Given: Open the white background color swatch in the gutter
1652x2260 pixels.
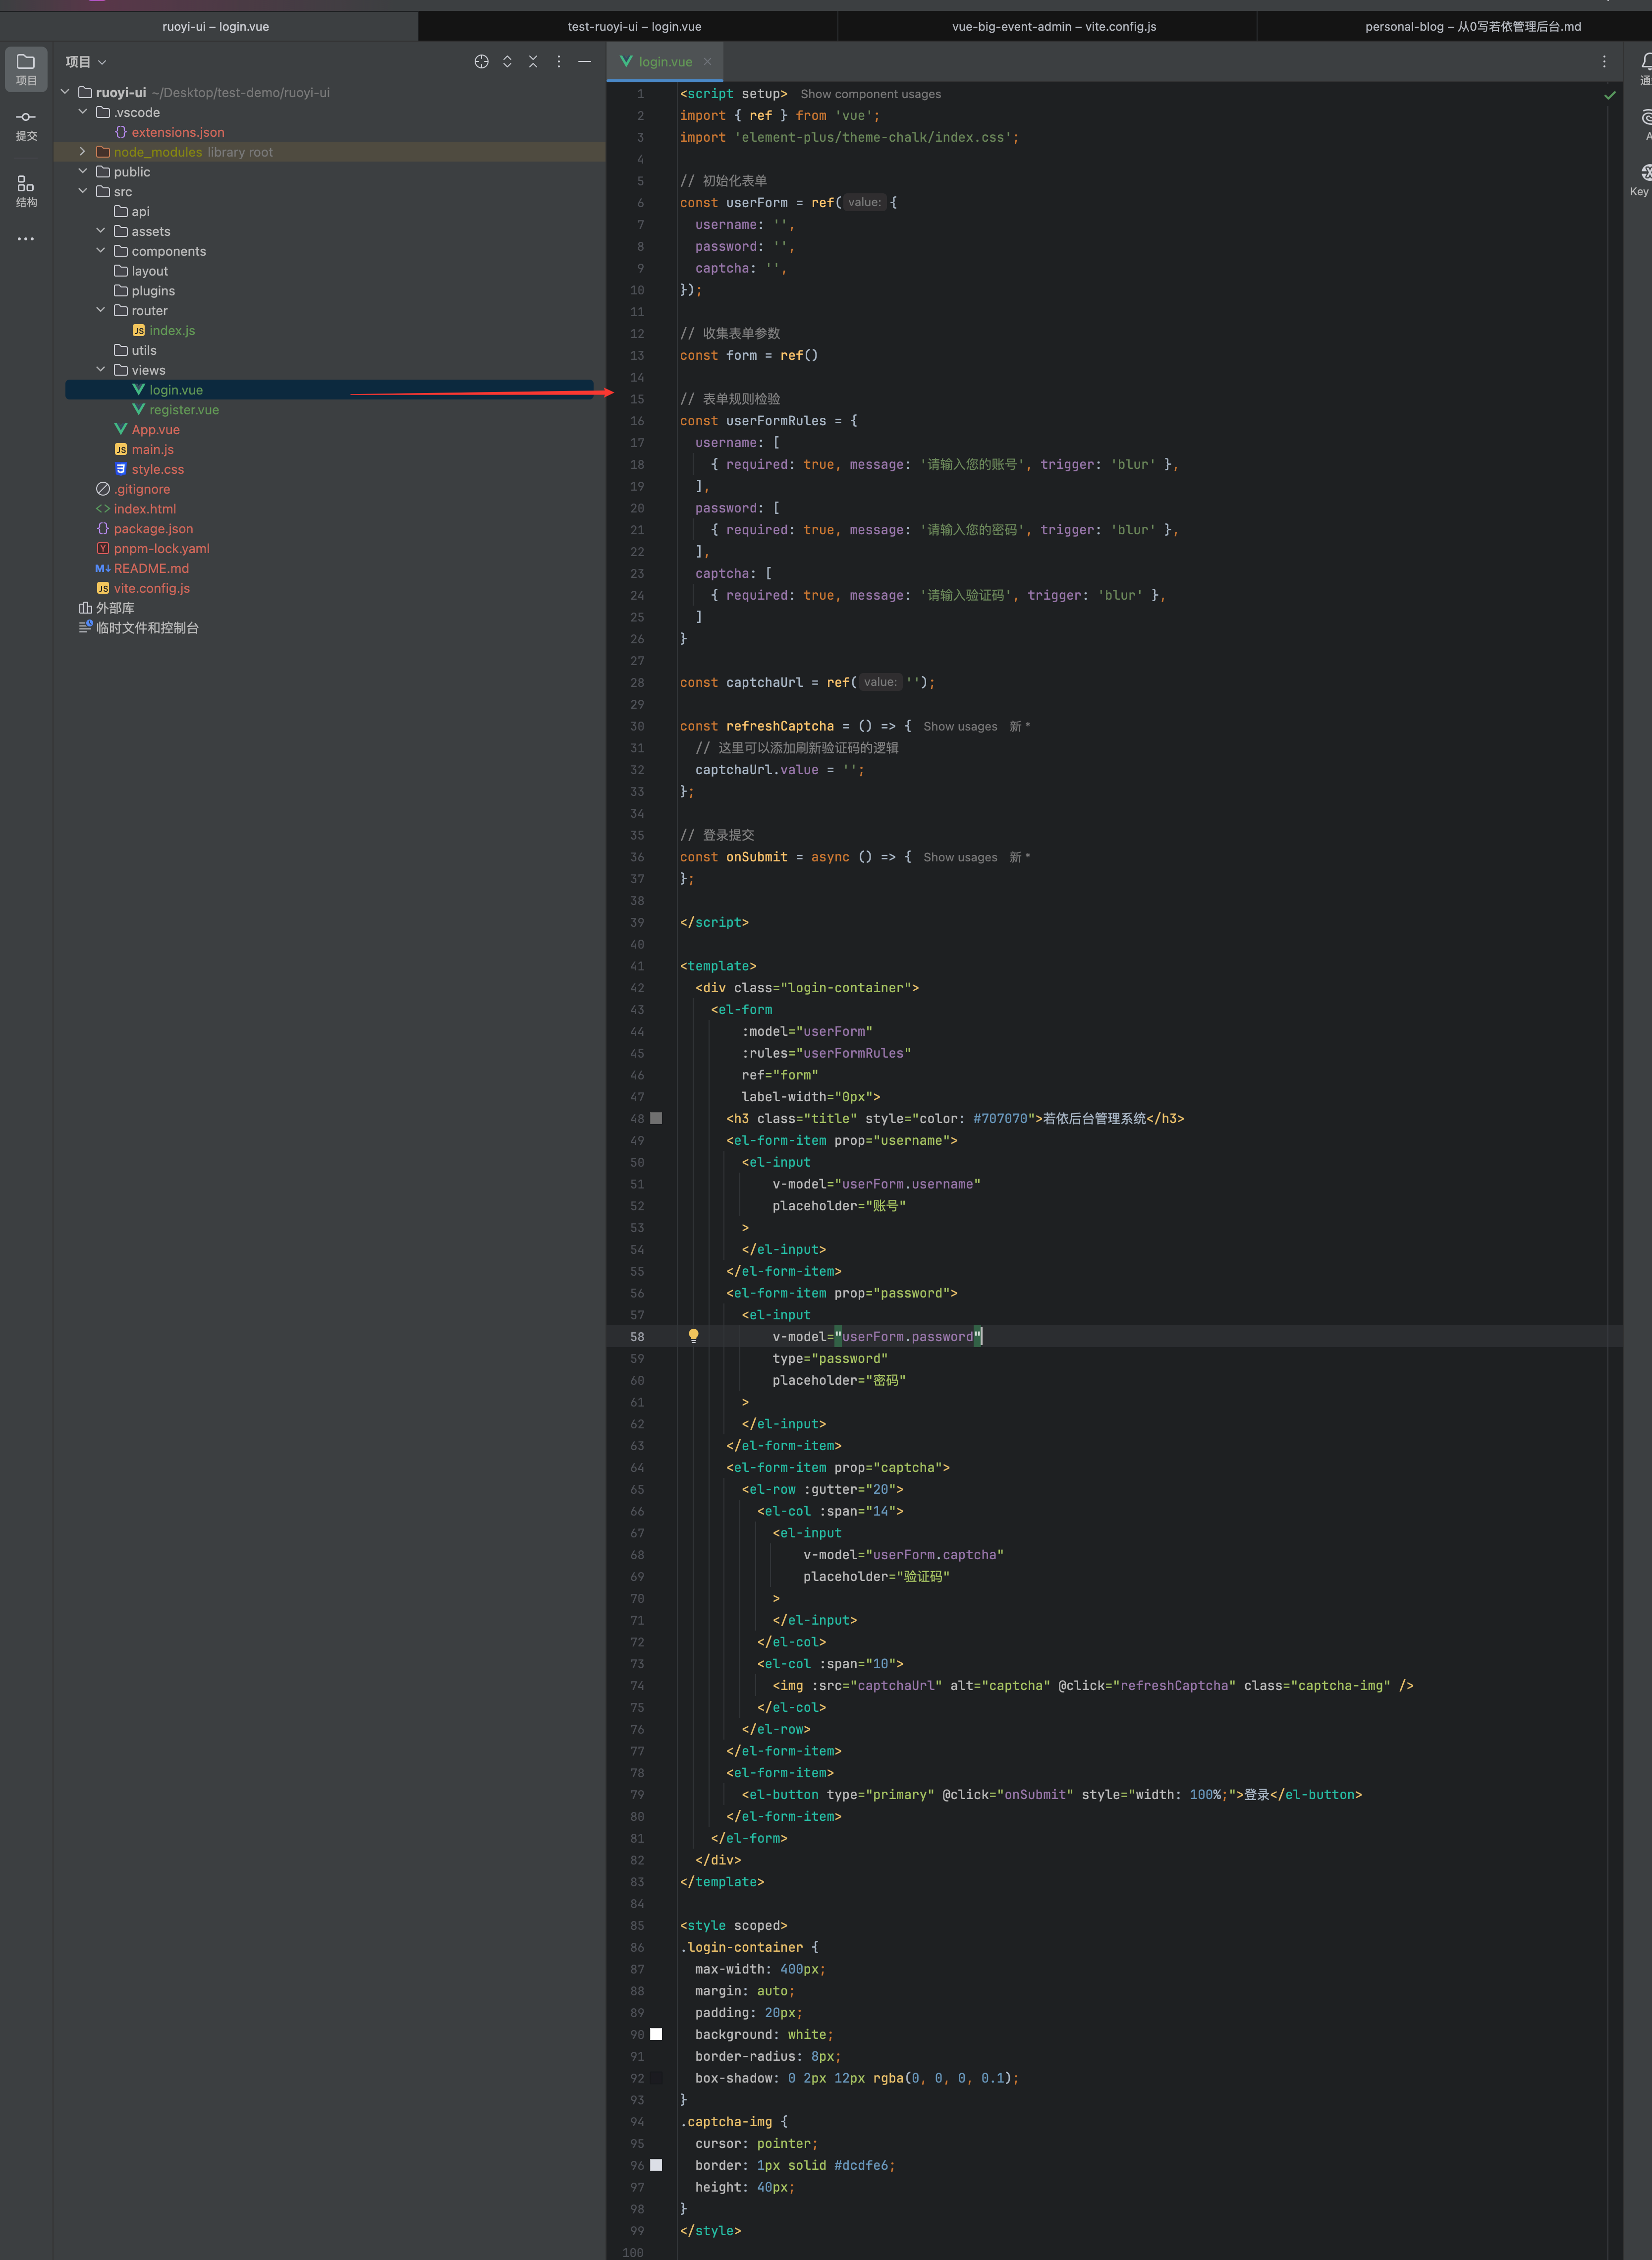Looking at the screenshot, I should click(x=656, y=2034).
